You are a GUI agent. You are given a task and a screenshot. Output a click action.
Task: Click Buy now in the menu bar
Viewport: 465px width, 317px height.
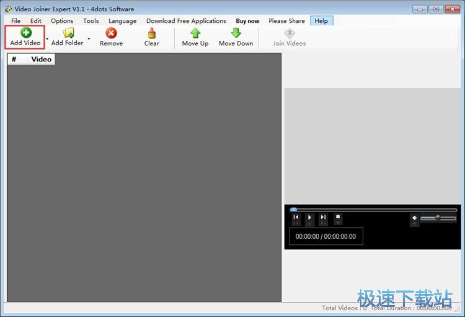[247, 20]
